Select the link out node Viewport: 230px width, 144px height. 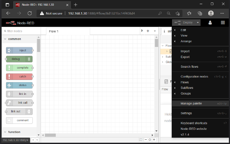click(x=19, y=112)
